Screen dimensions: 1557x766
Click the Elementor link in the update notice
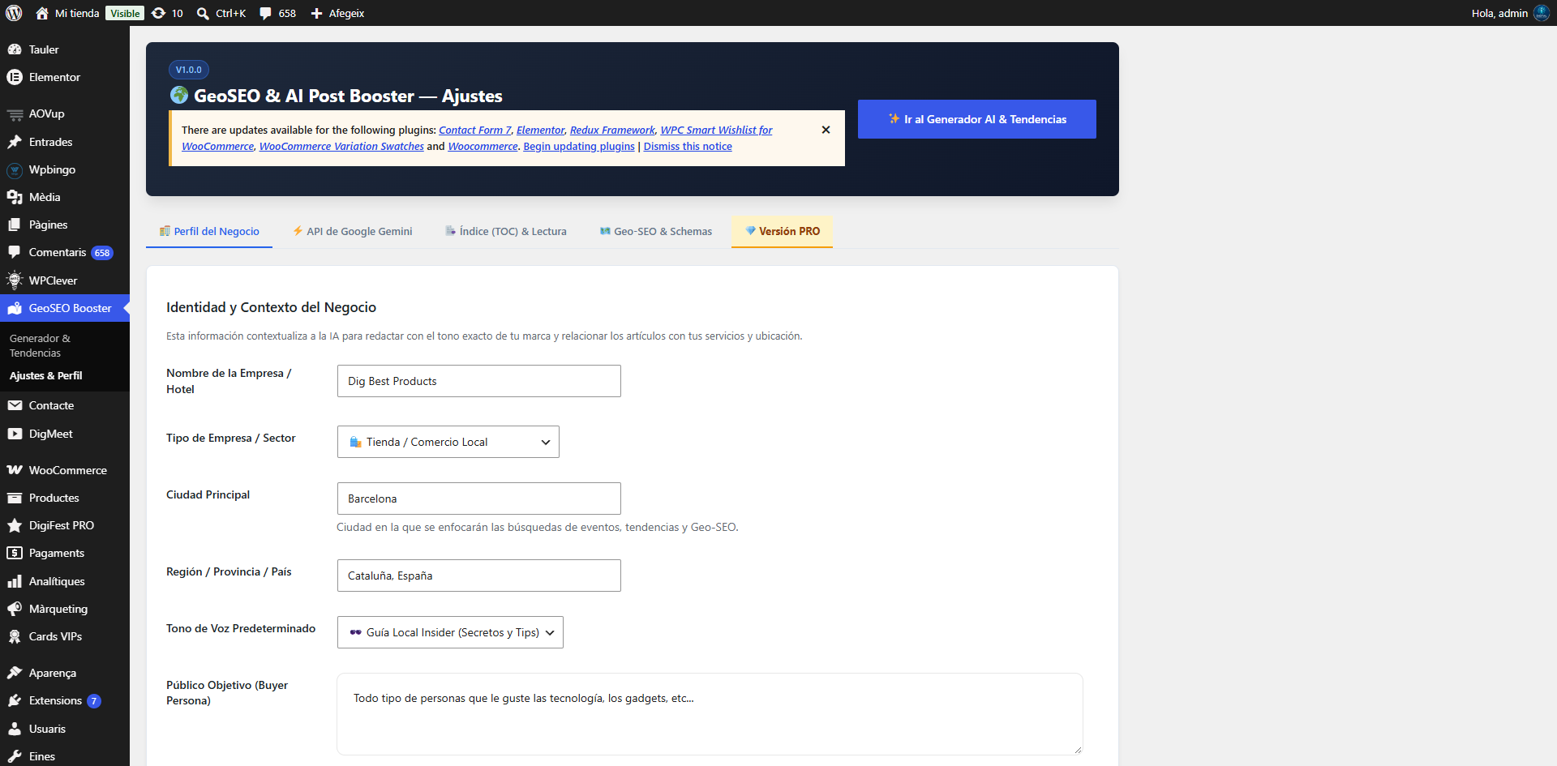540,130
